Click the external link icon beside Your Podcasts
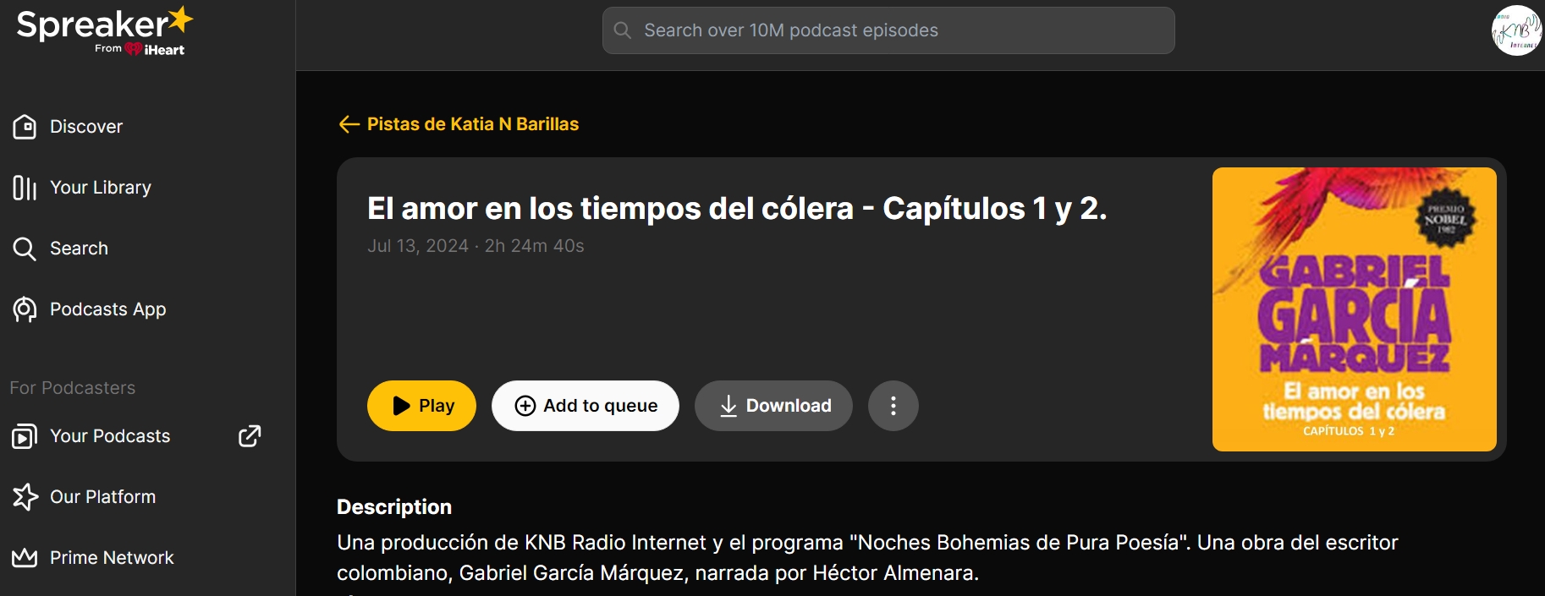 coord(250,436)
